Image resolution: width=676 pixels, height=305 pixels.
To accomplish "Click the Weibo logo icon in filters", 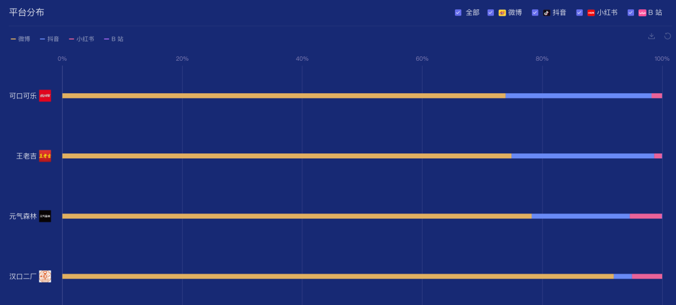I will click(502, 13).
